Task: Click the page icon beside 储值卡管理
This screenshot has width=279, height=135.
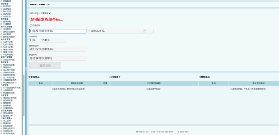Action: pyautogui.click(x=1, y=49)
